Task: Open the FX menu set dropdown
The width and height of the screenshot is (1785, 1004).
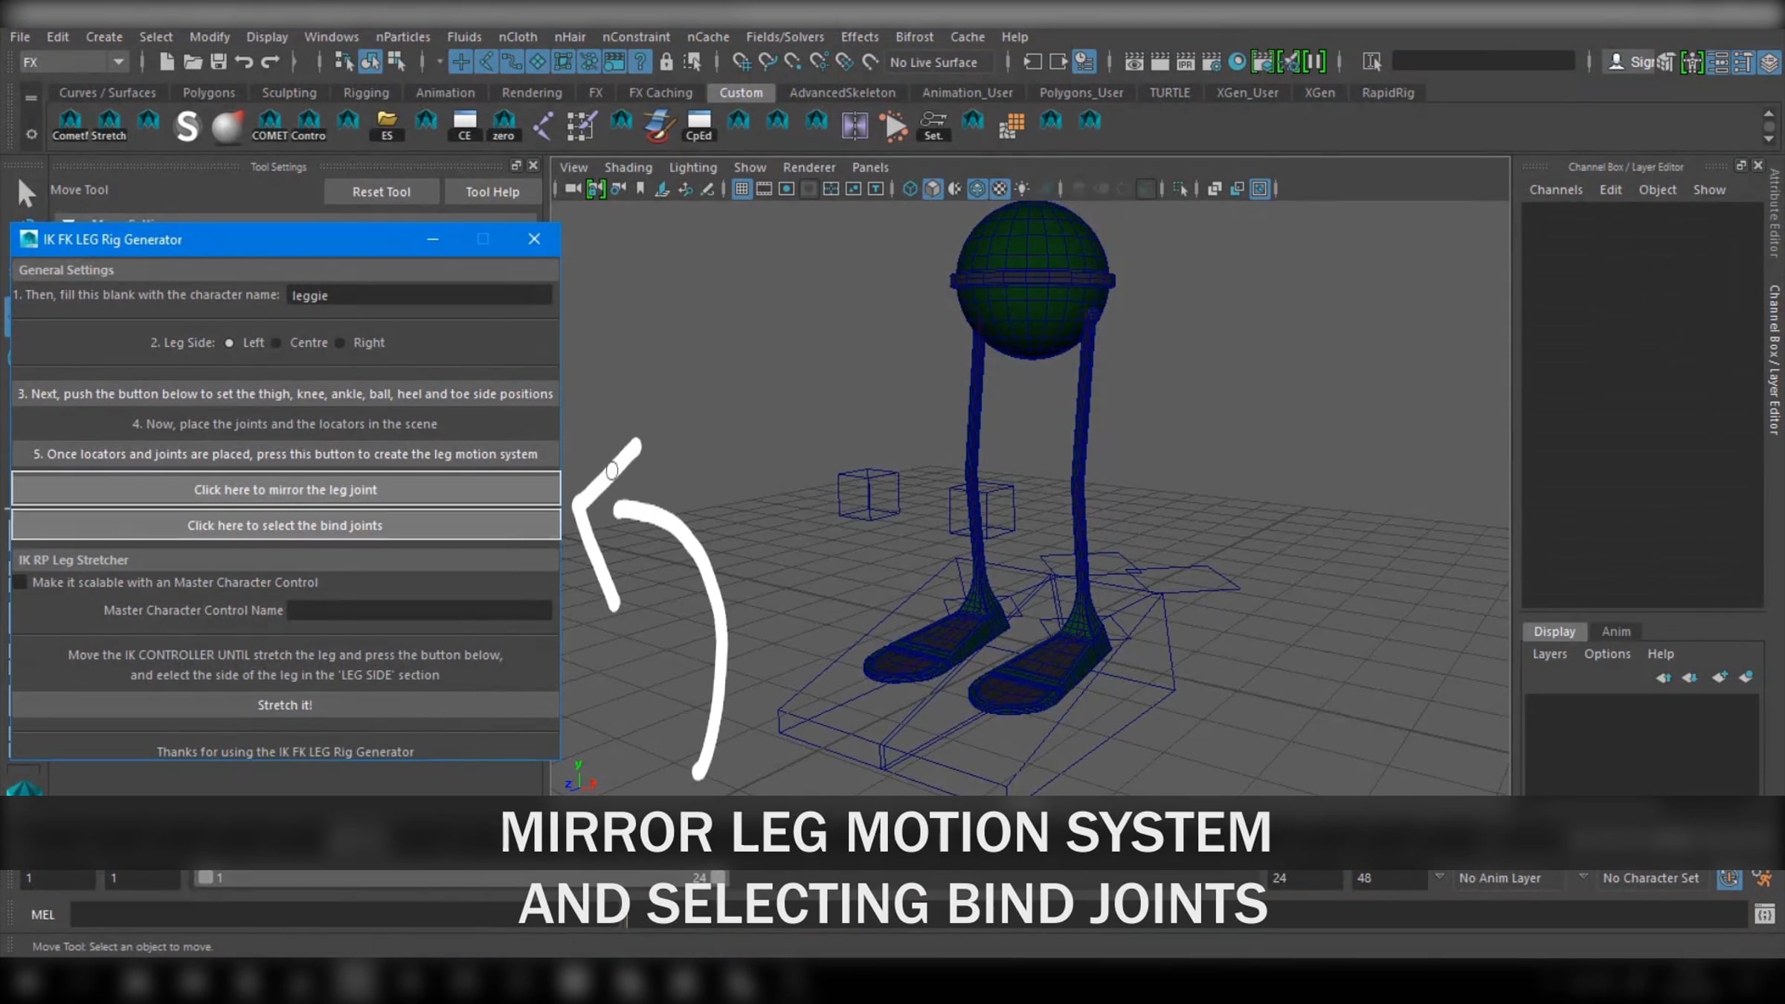Action: pos(73,62)
